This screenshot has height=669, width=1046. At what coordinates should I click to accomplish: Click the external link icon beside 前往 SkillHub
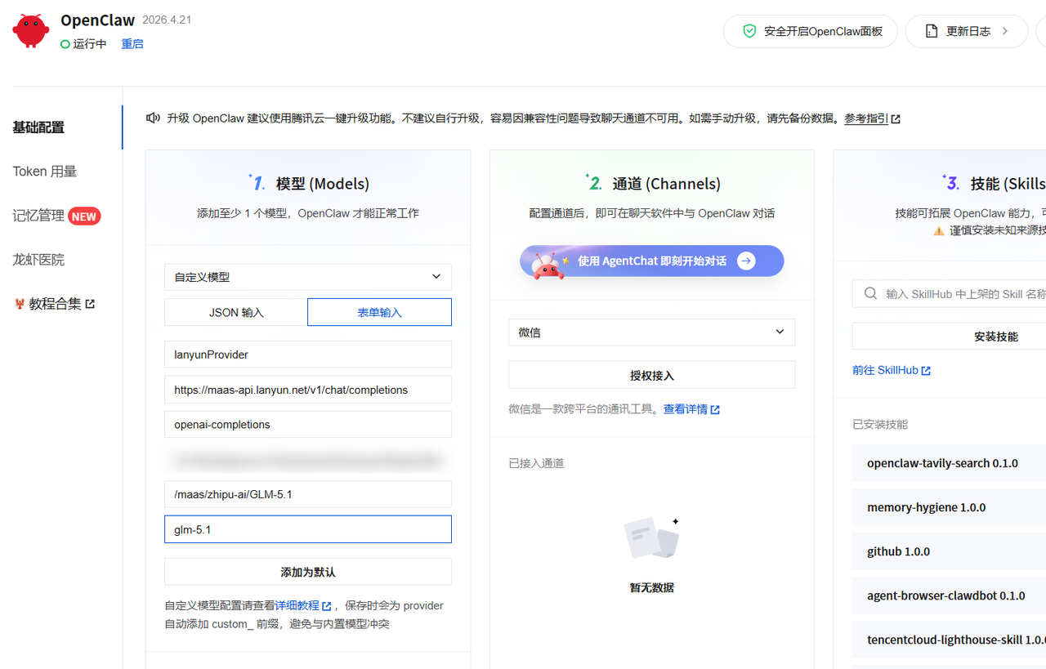point(926,371)
